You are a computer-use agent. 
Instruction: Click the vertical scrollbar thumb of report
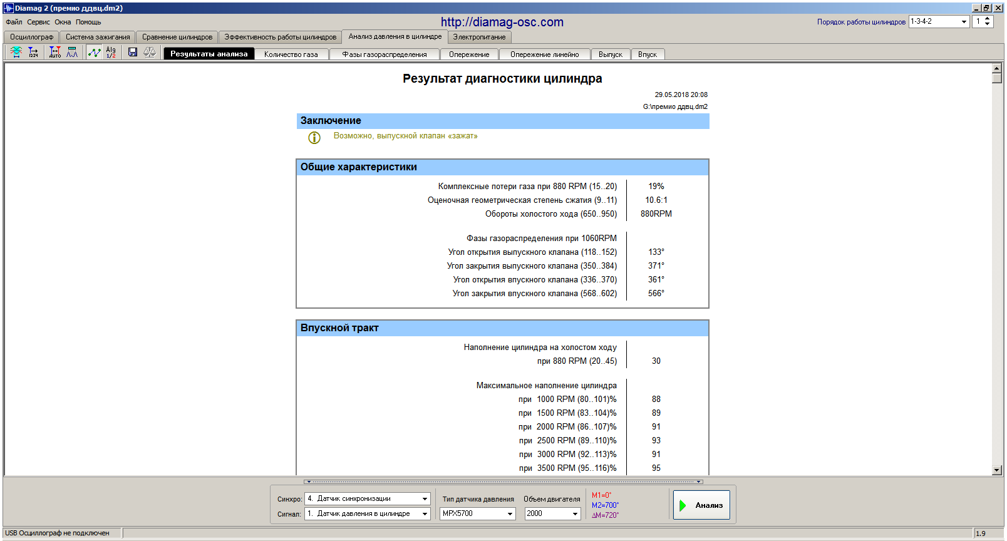click(x=997, y=78)
